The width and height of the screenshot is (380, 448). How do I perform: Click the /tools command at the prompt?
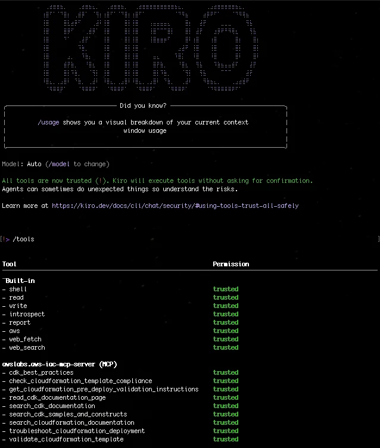tap(23, 239)
